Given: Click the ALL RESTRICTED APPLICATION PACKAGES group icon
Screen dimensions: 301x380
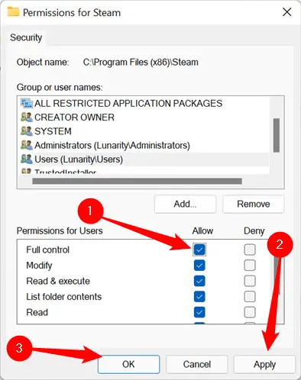Looking at the screenshot, I should click(x=27, y=103).
